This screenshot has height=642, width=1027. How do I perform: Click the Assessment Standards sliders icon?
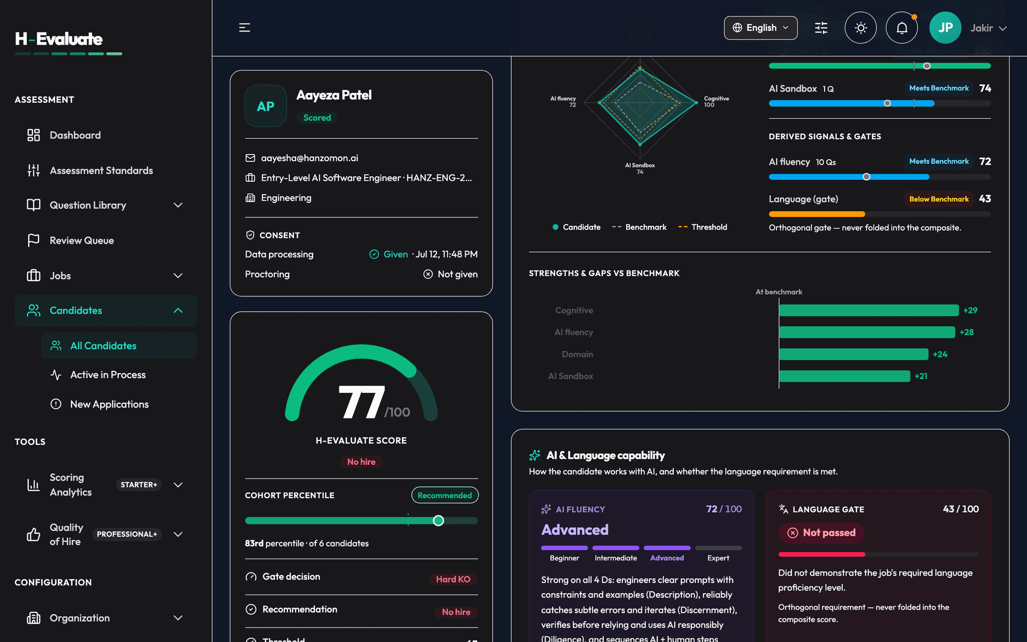33,171
